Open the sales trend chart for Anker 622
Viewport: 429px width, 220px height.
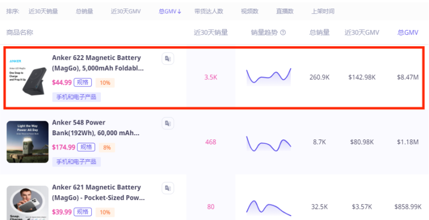click(269, 77)
